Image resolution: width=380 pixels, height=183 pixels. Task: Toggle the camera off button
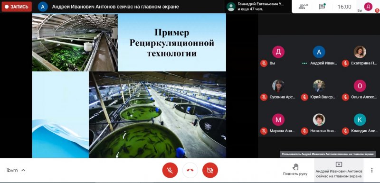210,170
